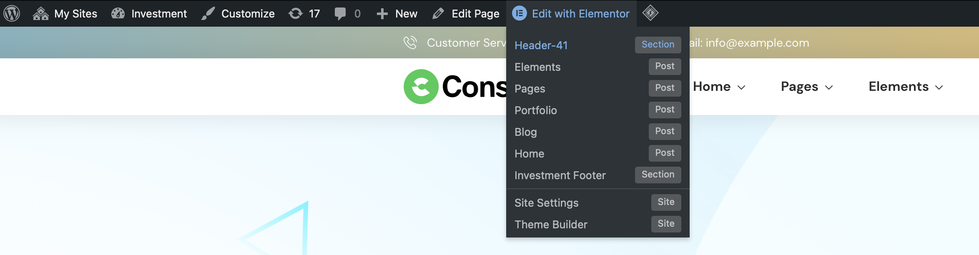This screenshot has width=979, height=255.
Task: Click the green logo in site header
Action: point(421,87)
